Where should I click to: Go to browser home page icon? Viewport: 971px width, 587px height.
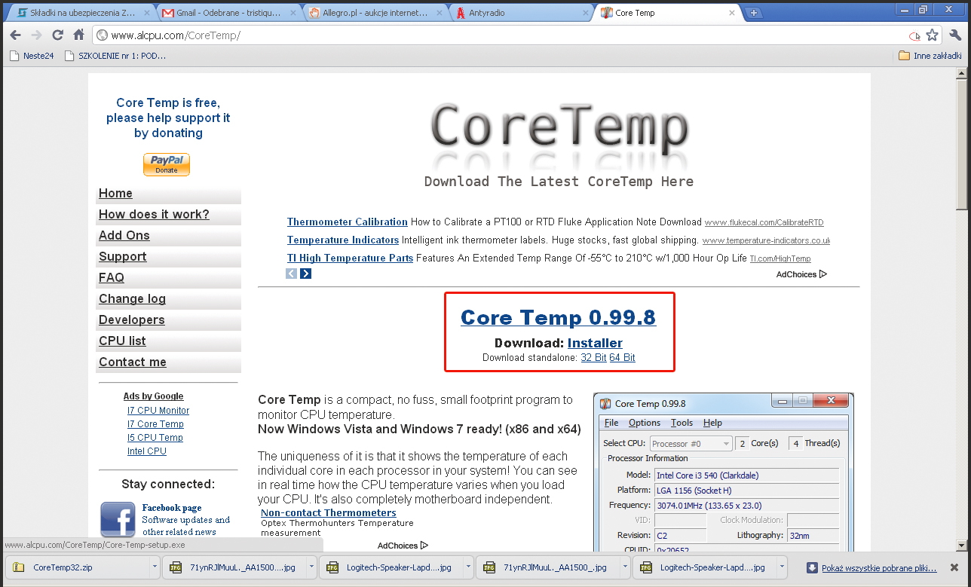(78, 35)
